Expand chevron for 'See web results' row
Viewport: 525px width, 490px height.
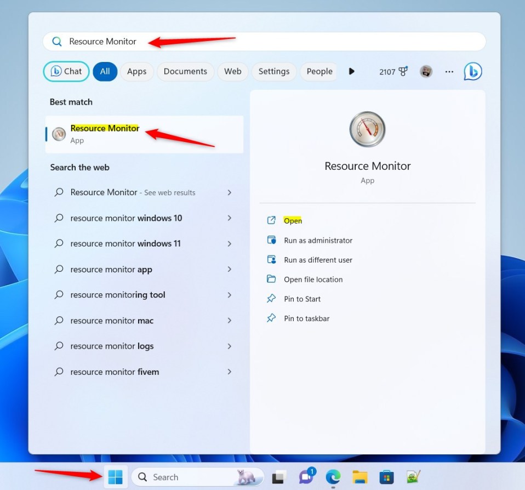tap(230, 192)
